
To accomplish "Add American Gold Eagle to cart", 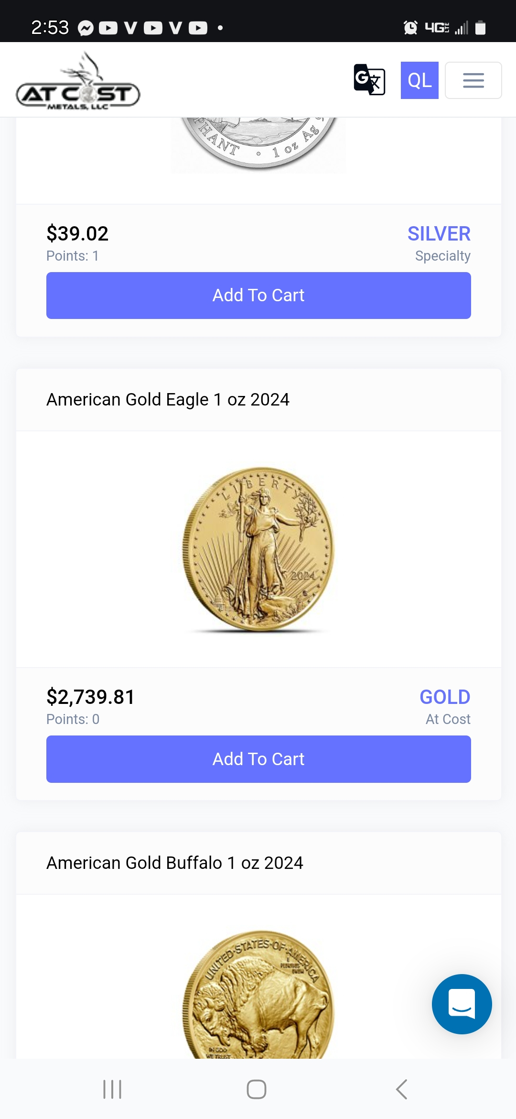I will [x=258, y=759].
